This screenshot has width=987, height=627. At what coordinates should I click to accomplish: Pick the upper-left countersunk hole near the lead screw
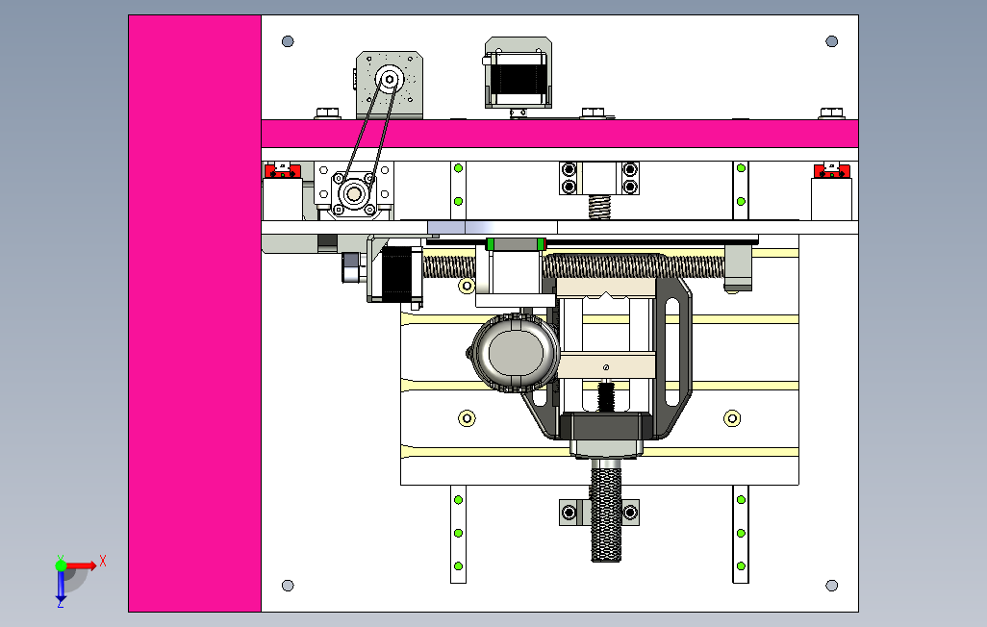tap(467, 286)
